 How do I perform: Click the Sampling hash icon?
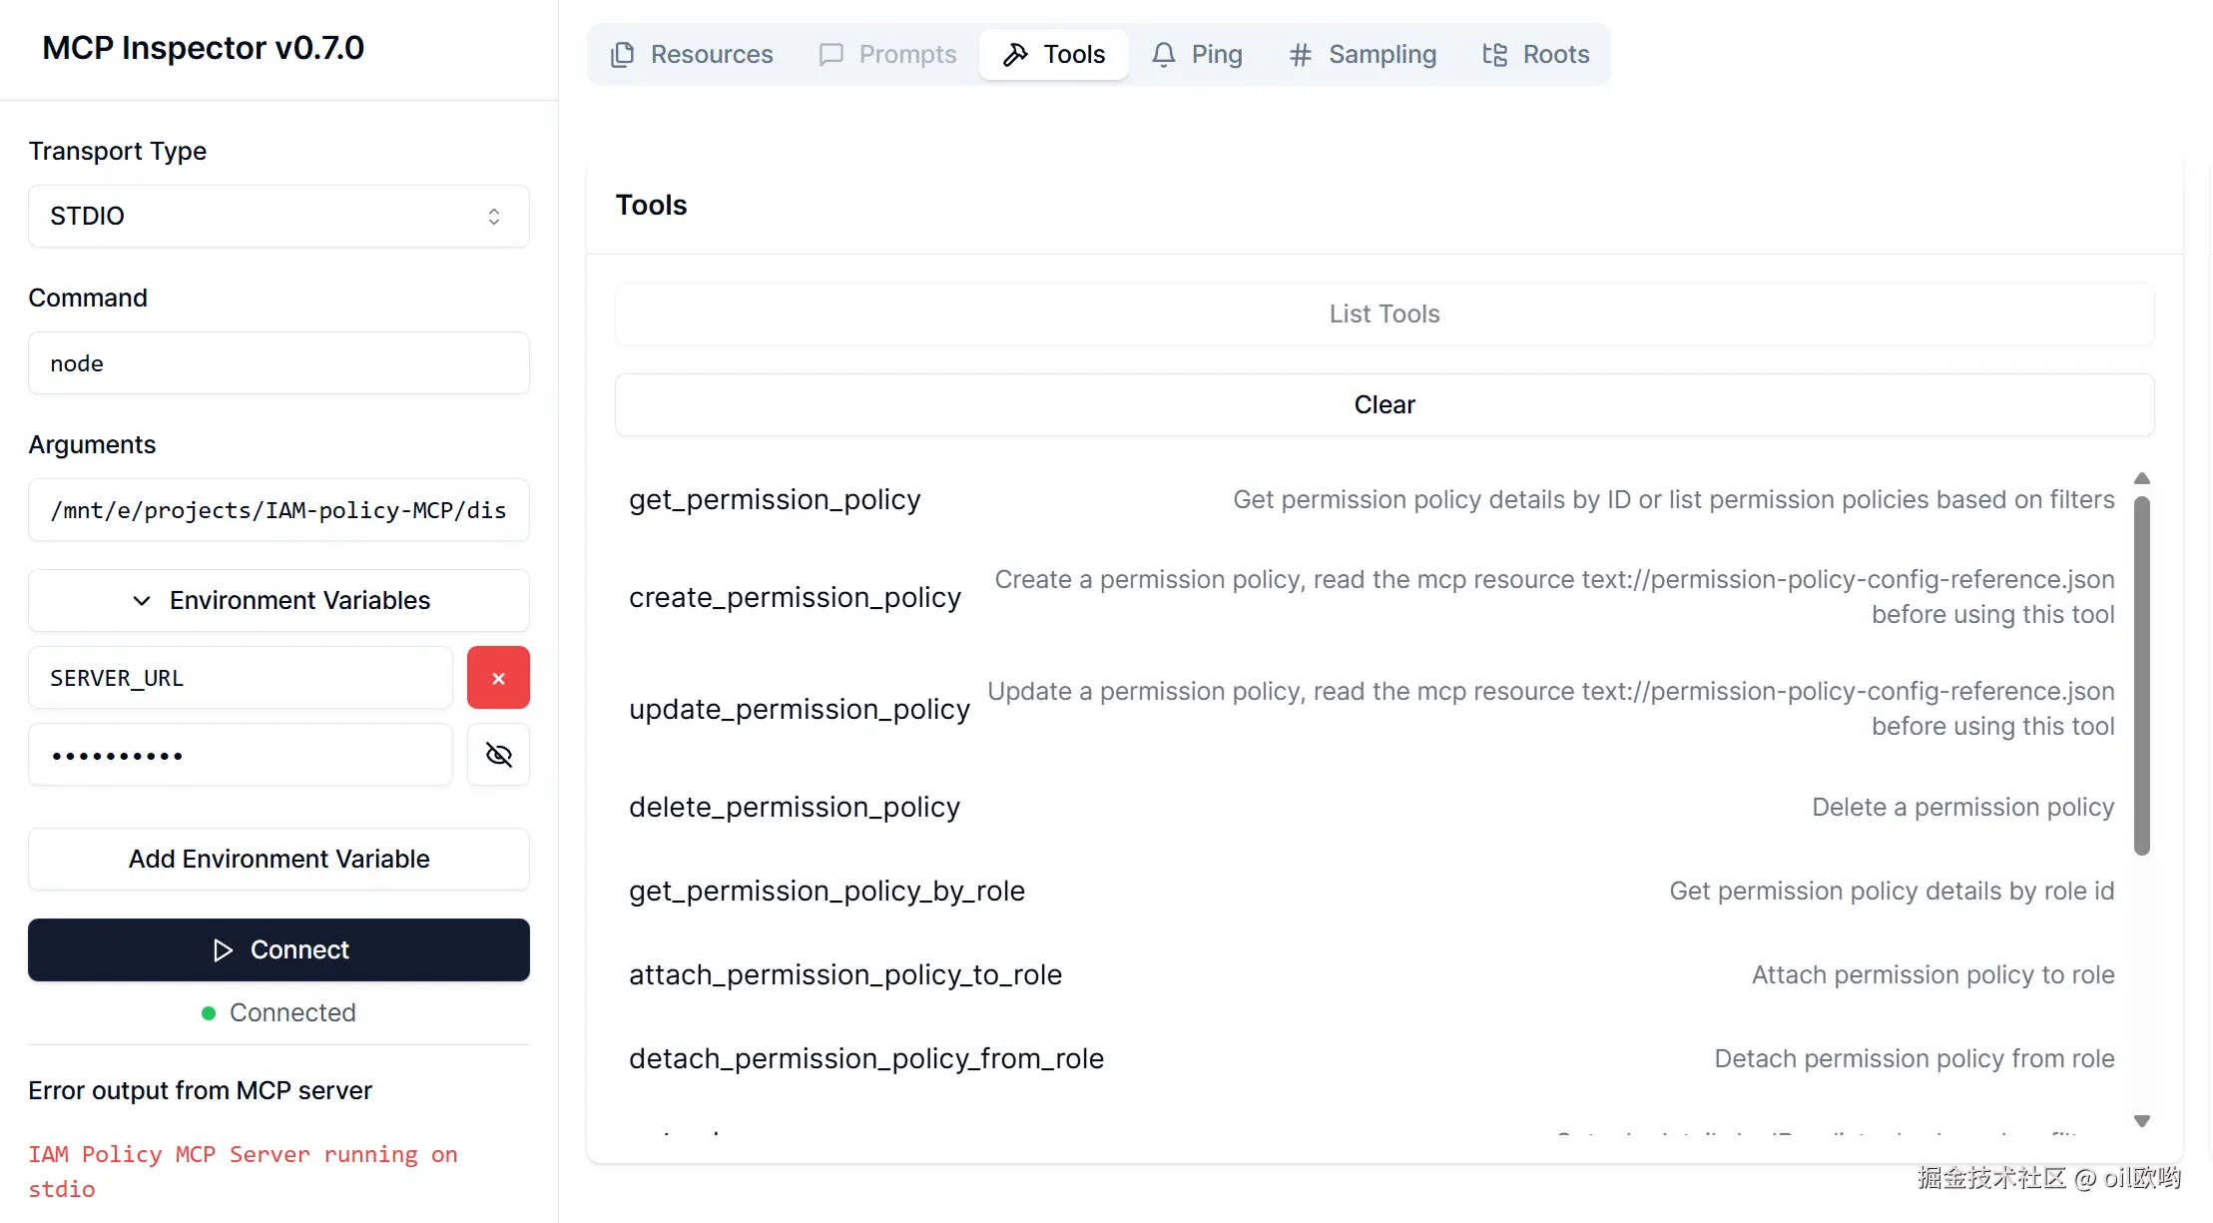(1300, 54)
